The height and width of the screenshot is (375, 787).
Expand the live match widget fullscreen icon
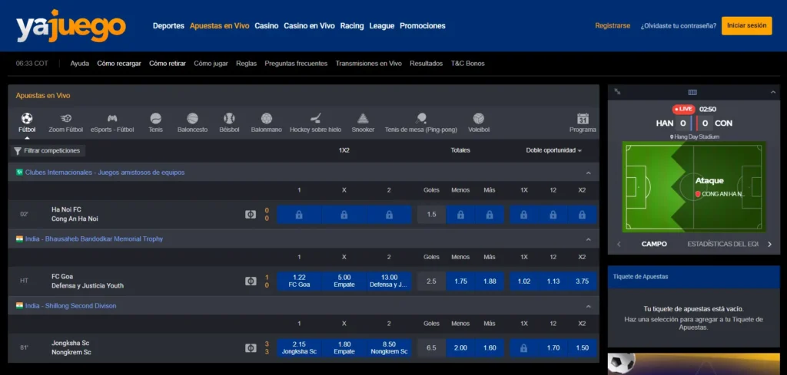[x=617, y=91]
